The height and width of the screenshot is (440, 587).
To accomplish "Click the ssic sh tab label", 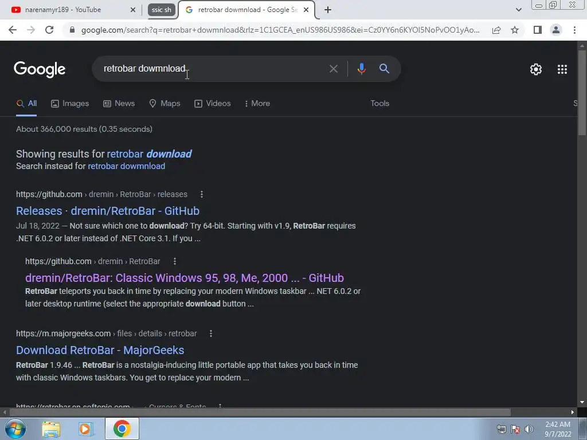I will (161, 10).
